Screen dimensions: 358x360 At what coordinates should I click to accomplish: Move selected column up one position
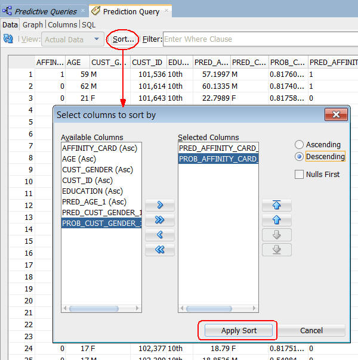click(276, 220)
